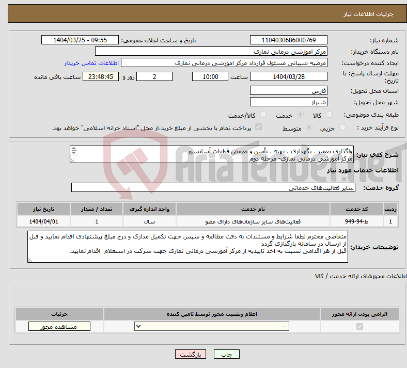Click the تعداد / مقدار column header
Image resolution: width=407 pixels, height=368 pixels.
coord(96,209)
